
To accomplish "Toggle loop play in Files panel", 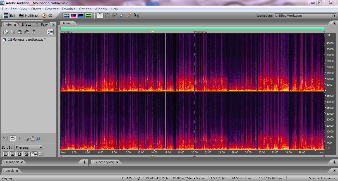I will coord(13,138).
